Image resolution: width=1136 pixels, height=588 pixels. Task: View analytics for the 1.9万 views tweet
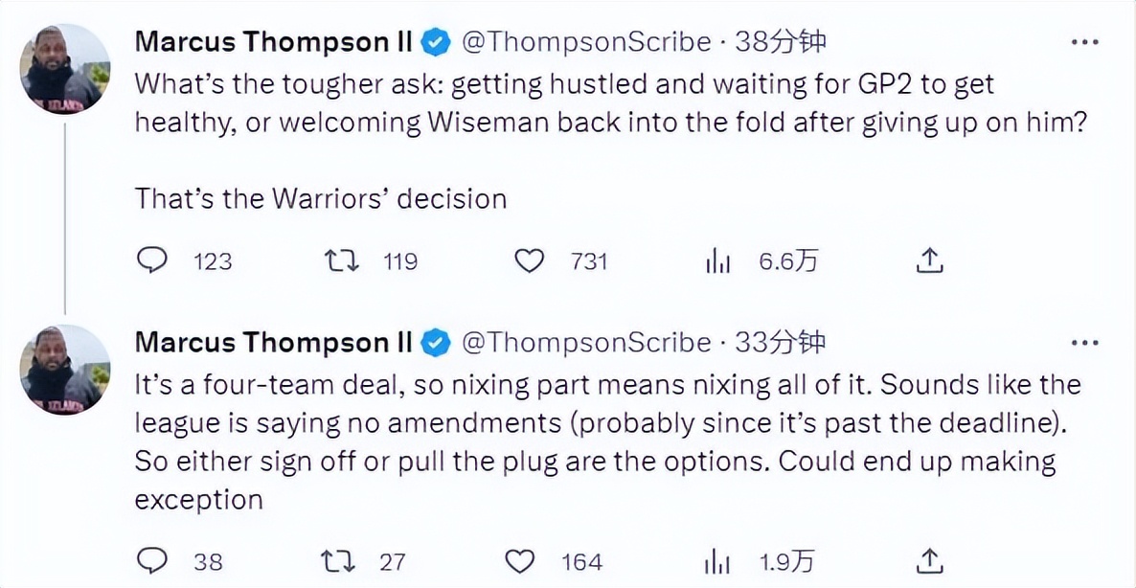point(718,560)
